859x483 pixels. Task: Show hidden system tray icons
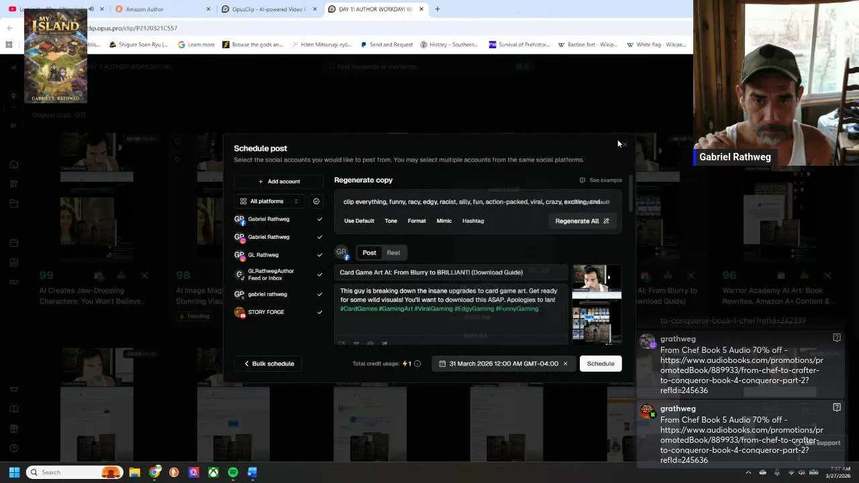(748, 472)
